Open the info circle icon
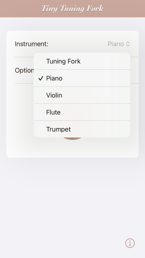Image resolution: width=145 pixels, height=258 pixels. pyautogui.click(x=130, y=243)
